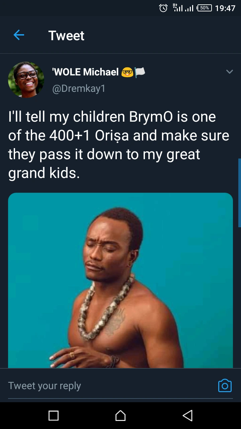Tap the 19:47 clock in status bar
The image size is (241, 429).
pyautogui.click(x=225, y=8)
